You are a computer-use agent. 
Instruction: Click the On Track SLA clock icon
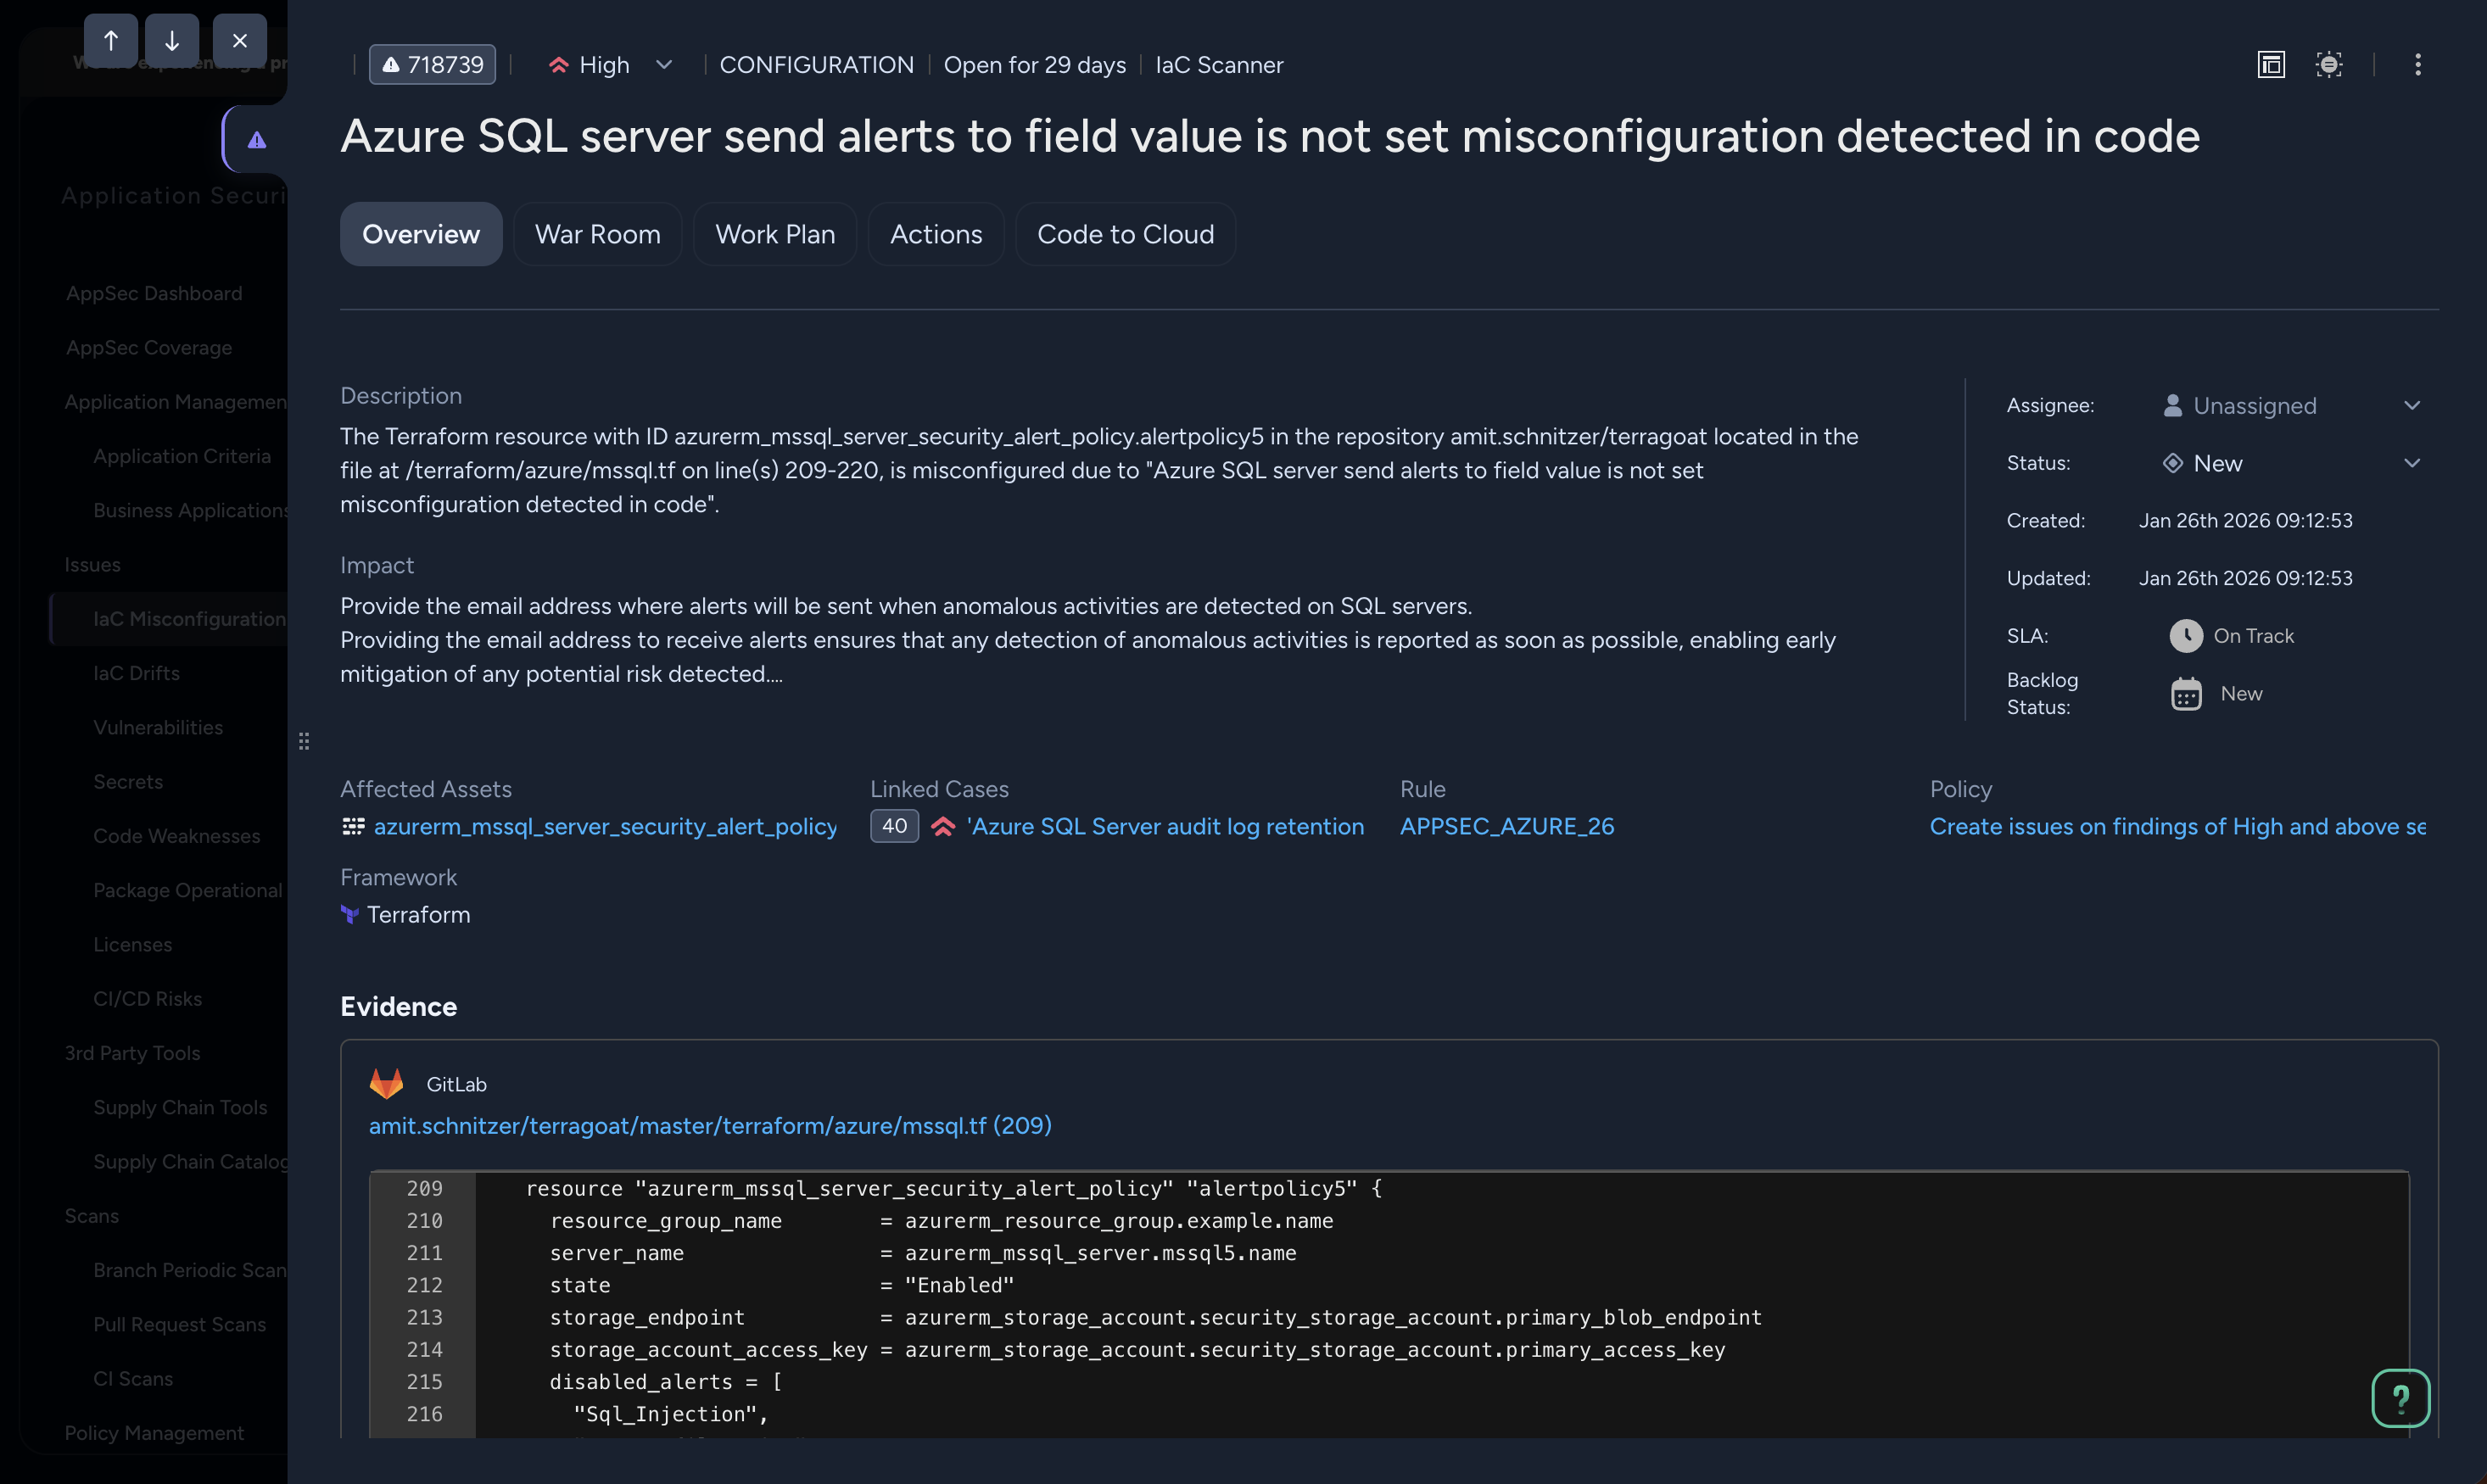point(2187,635)
